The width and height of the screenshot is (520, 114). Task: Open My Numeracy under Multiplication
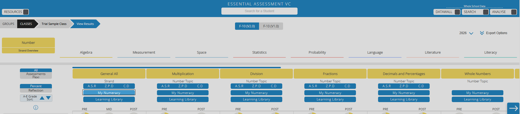pyautogui.click(x=183, y=93)
